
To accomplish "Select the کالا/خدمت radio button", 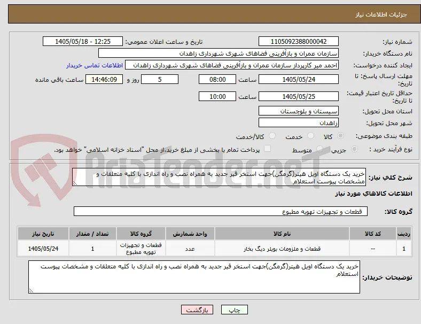I will (272, 136).
